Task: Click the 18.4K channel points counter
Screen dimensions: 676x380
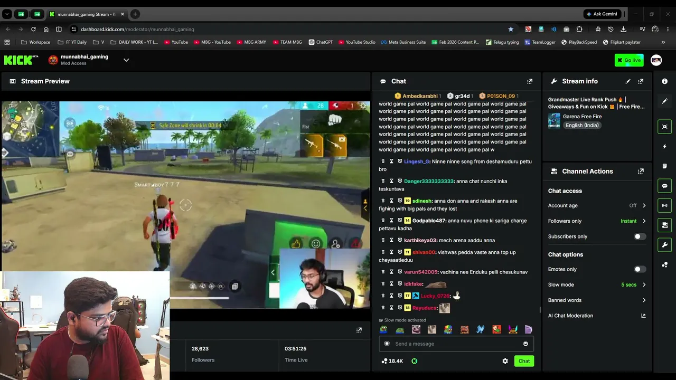Action: click(x=392, y=361)
